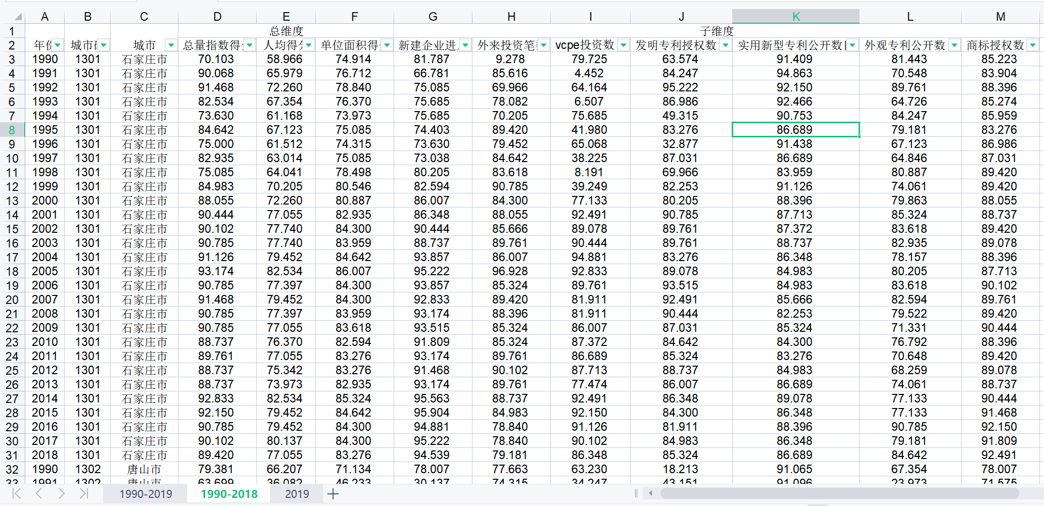Switch to the 1990-2019 sheet tab
The width and height of the screenshot is (1044, 506).
point(146,494)
